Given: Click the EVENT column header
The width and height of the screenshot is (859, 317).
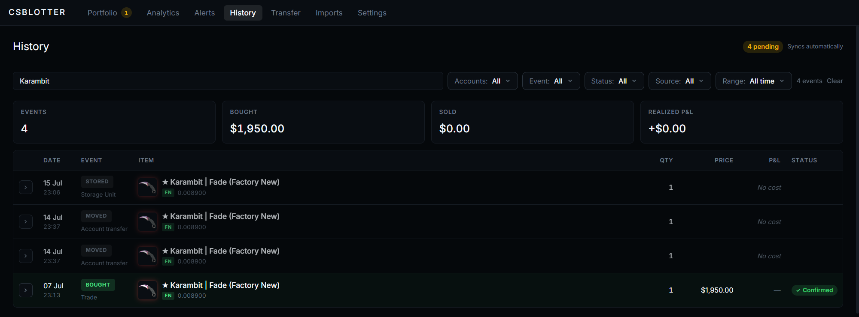Looking at the screenshot, I should coord(91,160).
